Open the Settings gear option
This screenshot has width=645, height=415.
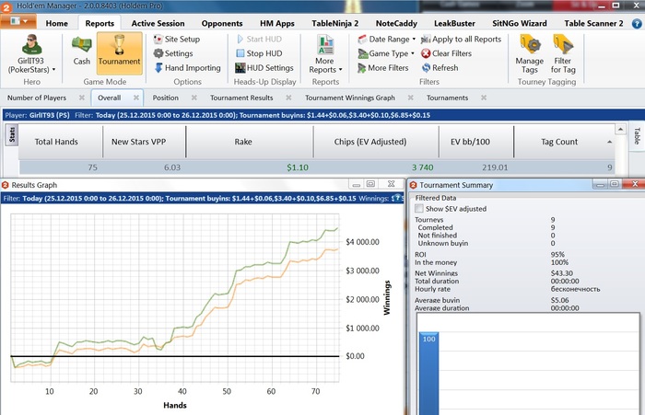(173, 53)
